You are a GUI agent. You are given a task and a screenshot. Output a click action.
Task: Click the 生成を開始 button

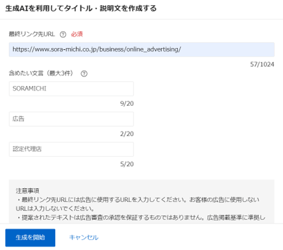(30, 237)
